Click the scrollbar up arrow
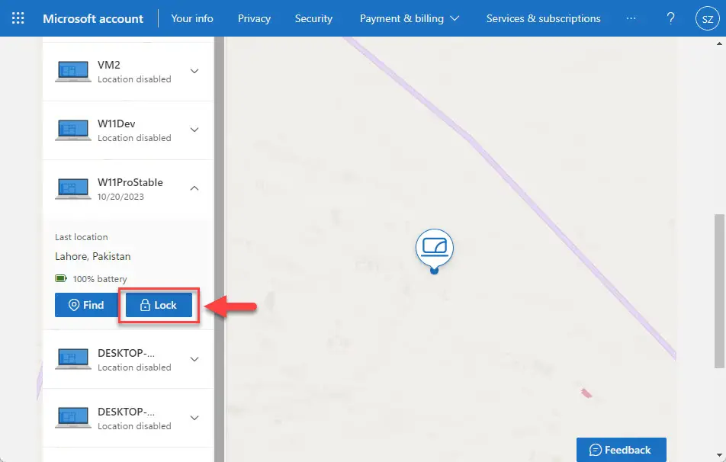 pos(719,43)
